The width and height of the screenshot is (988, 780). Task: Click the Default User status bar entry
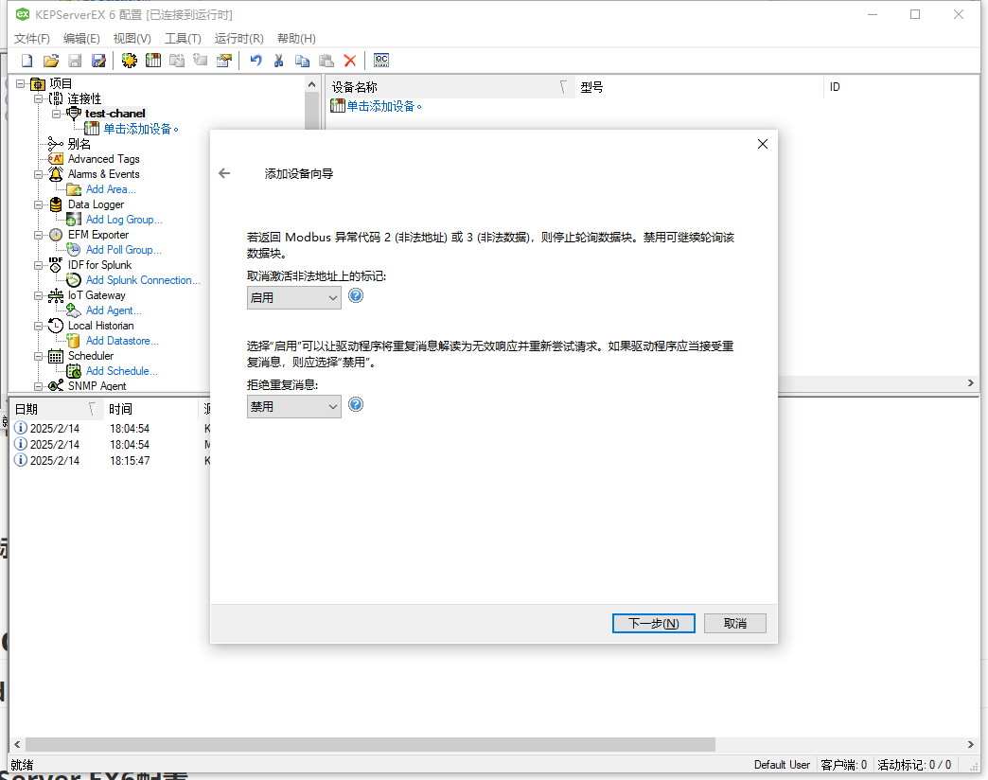(x=782, y=764)
